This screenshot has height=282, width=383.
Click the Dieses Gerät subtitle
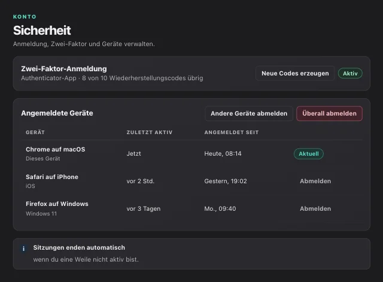tap(42, 159)
